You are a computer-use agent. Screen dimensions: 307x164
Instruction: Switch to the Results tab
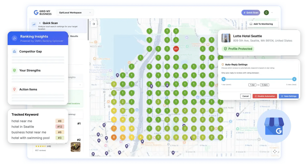pos(74,36)
